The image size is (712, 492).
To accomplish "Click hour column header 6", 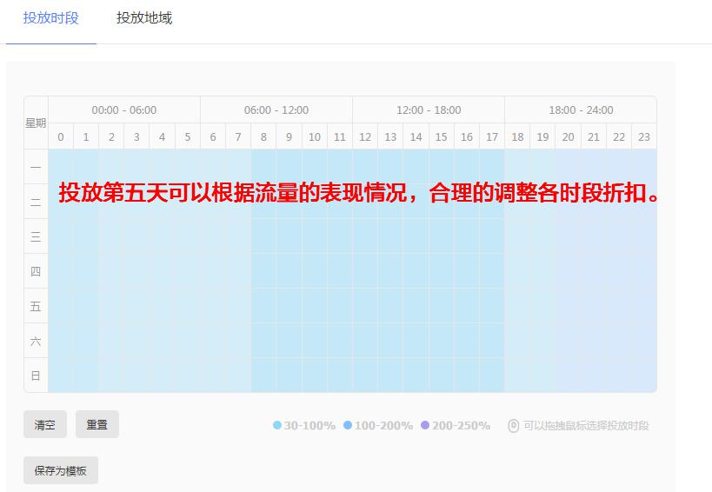I will coord(213,136).
